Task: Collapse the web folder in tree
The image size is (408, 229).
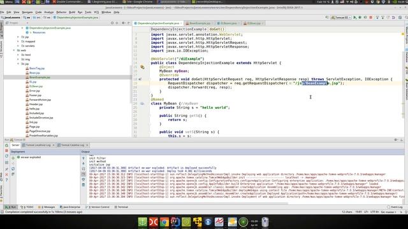Action: coord(14,50)
